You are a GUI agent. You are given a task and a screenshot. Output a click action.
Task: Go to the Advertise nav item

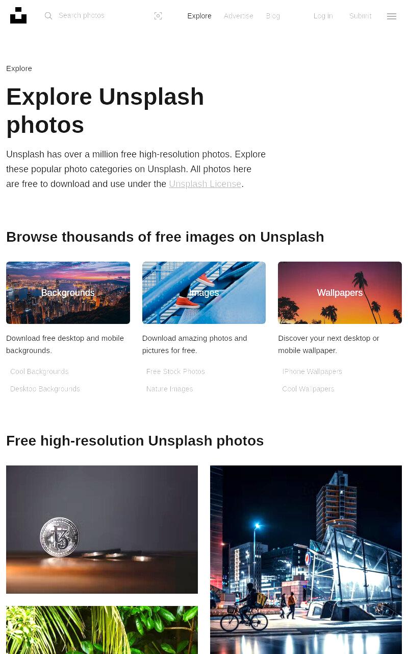click(239, 16)
